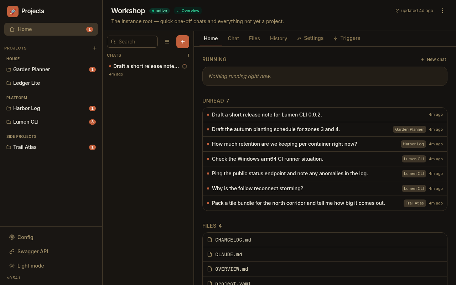Open unread item about Lumen CLI 0.9.2 release note
The width and height of the screenshot is (456, 285).
click(325, 115)
